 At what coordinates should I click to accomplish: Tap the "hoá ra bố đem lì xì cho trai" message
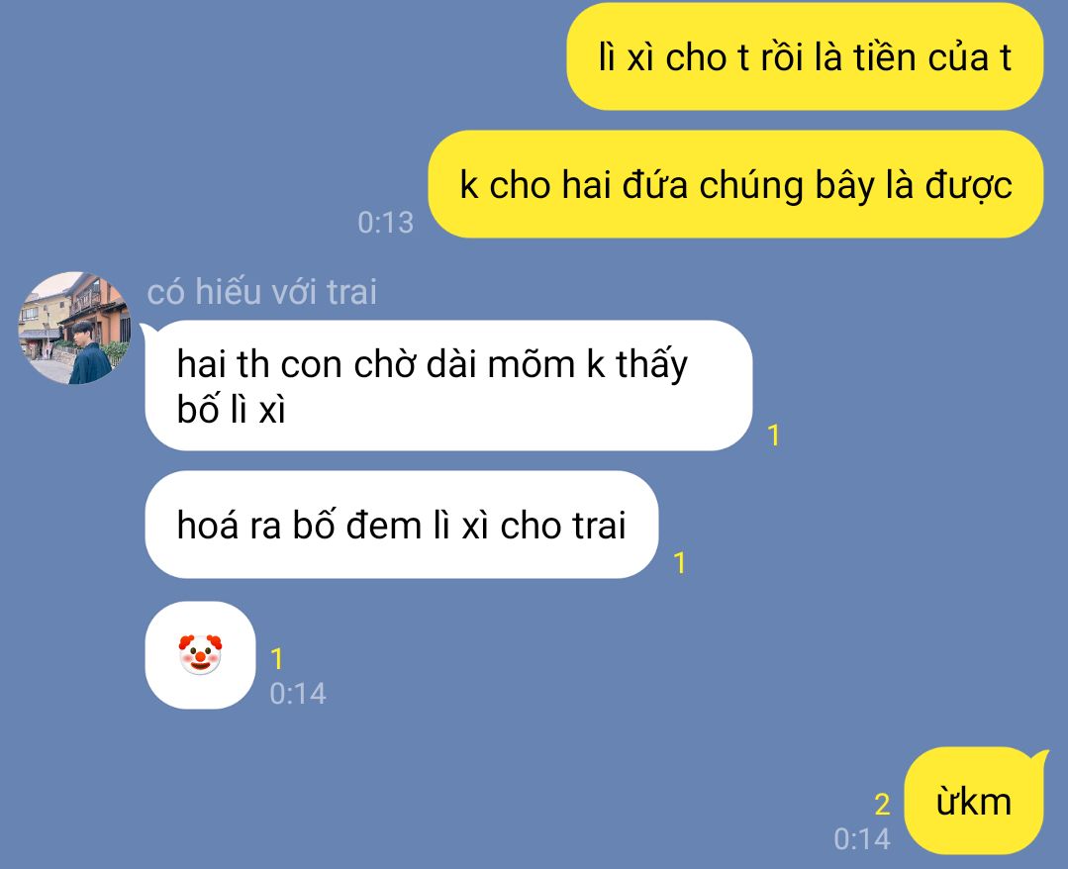coord(401,526)
